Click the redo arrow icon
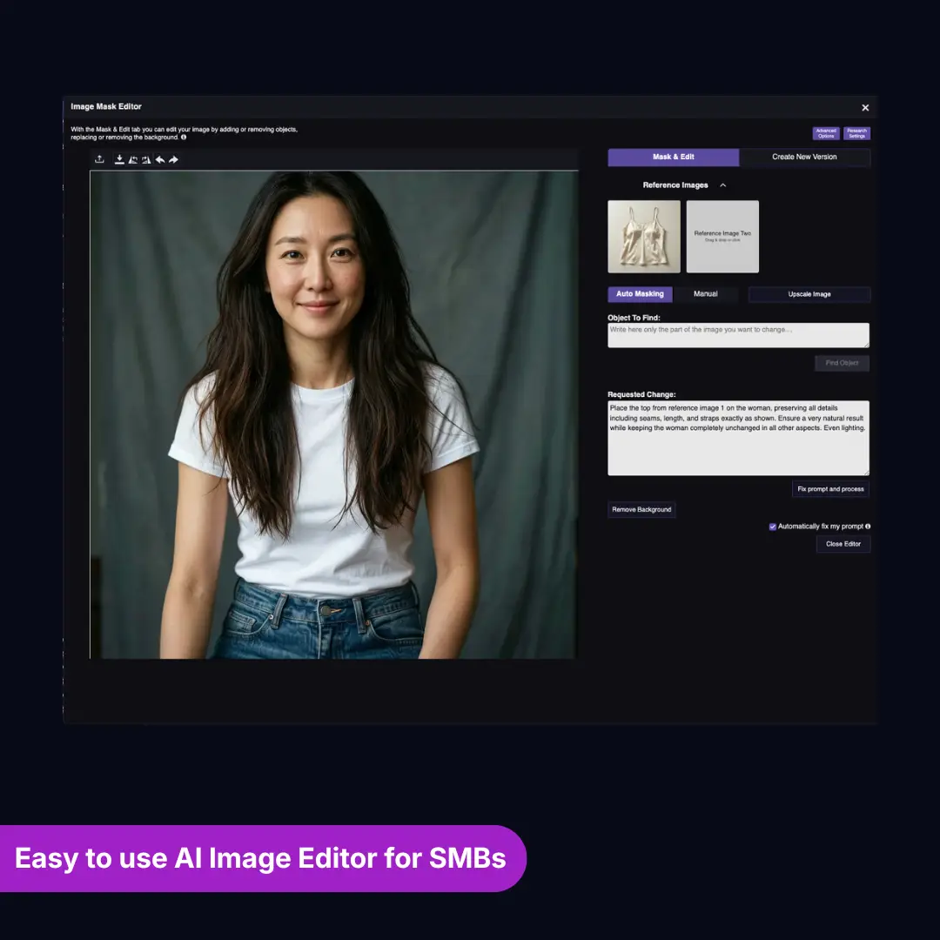Image resolution: width=940 pixels, height=940 pixels. [173, 159]
